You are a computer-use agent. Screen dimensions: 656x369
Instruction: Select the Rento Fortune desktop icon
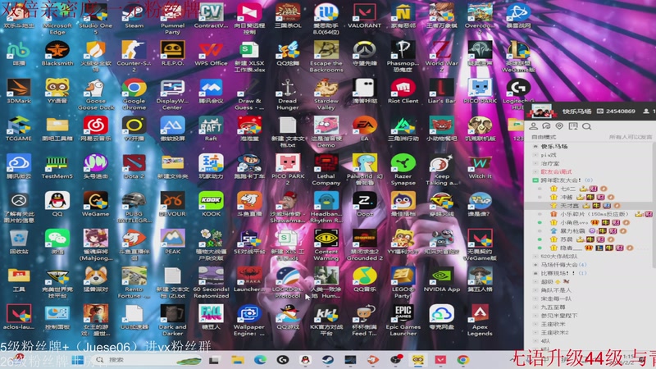click(134, 283)
